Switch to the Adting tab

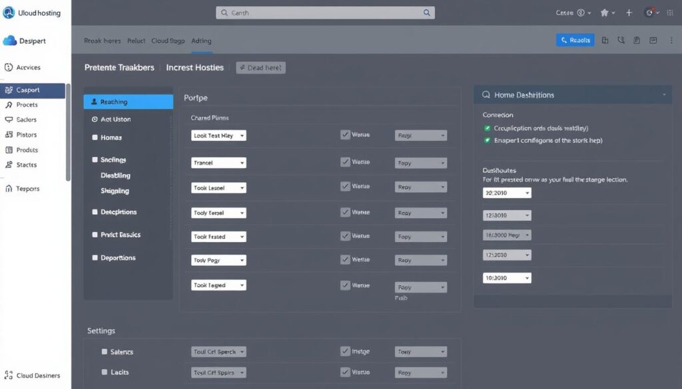pos(201,41)
